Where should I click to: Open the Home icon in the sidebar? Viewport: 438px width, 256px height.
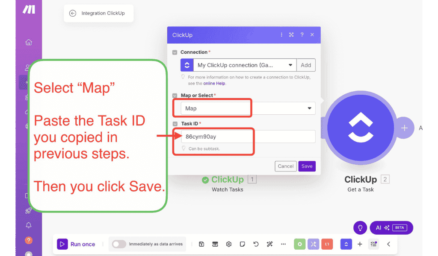pos(29,42)
